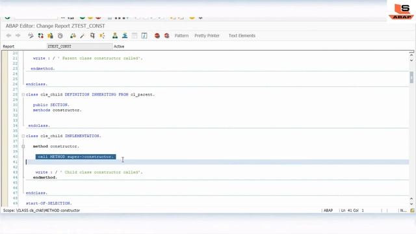Click the 'Active' status label
Viewport: 416px width, 234px height.
tap(119, 46)
